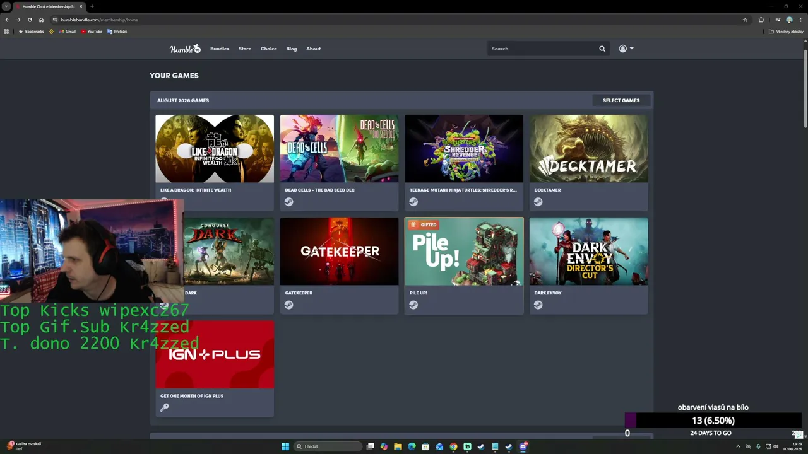
Task: Click the Humble Bundle logo
Action: pos(185,49)
